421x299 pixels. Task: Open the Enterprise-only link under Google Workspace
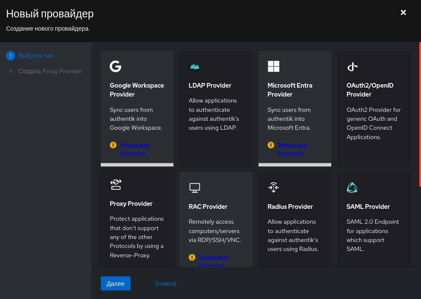coord(134,149)
